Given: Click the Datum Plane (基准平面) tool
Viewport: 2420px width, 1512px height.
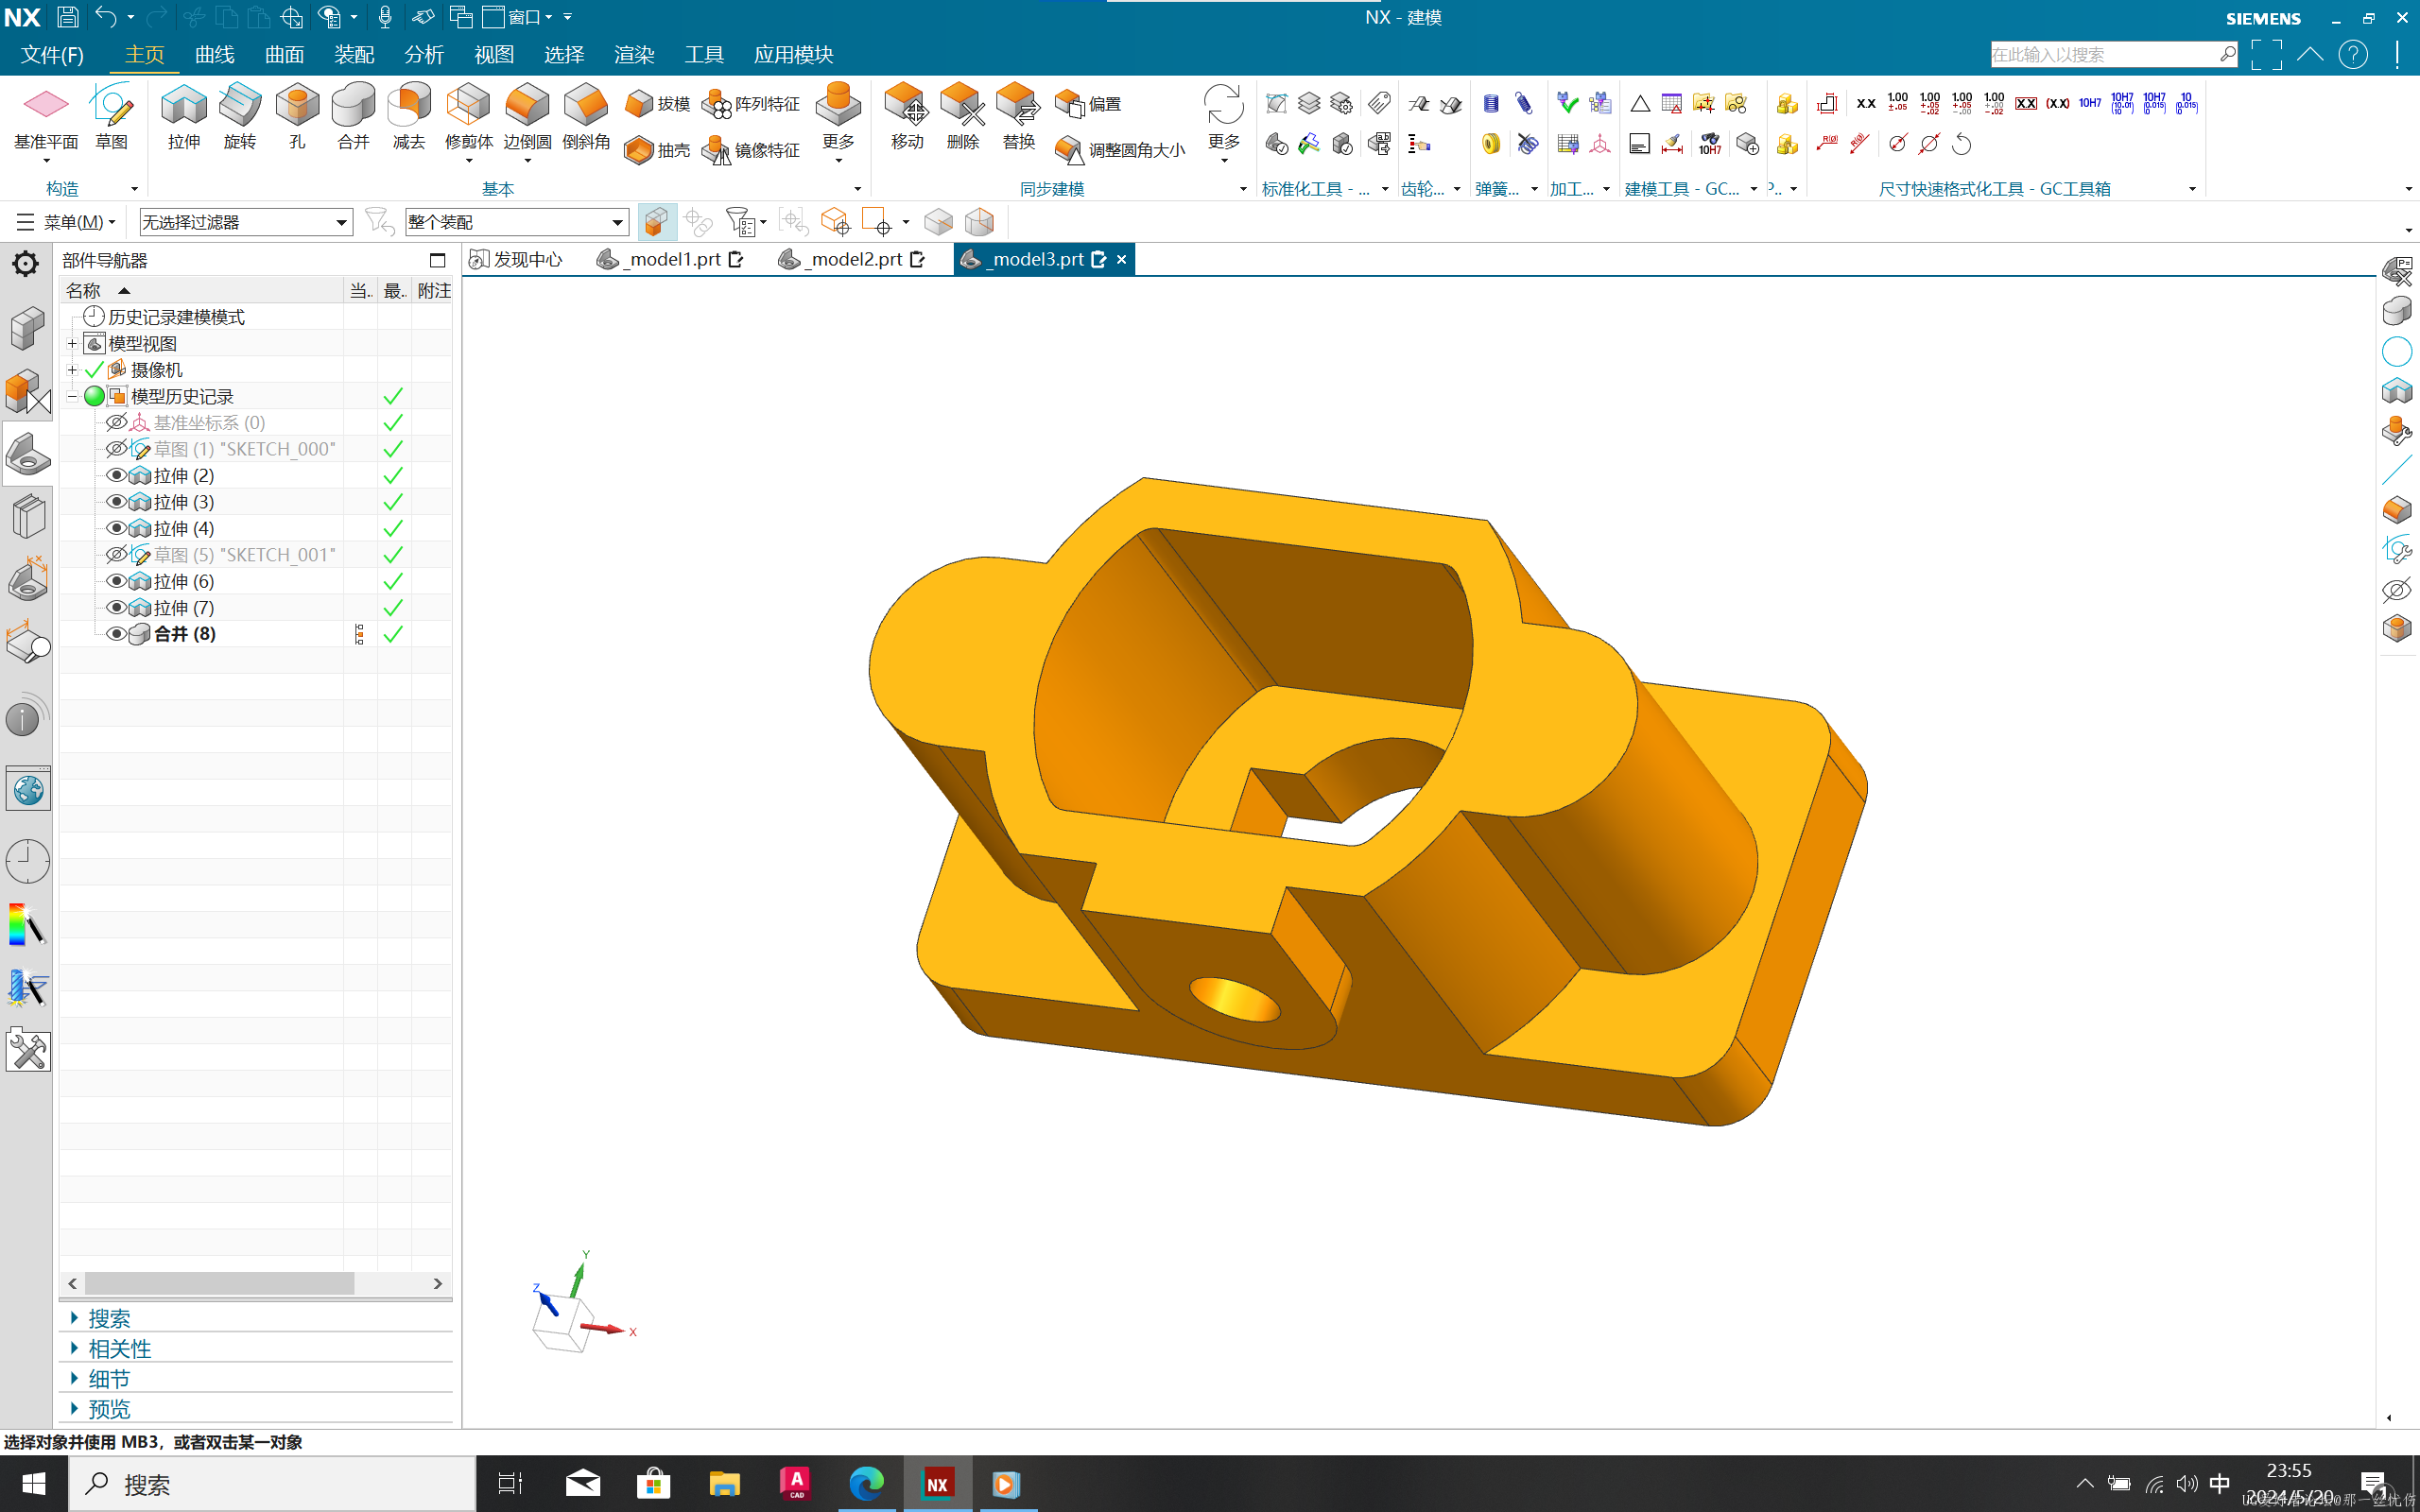Looking at the screenshot, I should click(46, 117).
